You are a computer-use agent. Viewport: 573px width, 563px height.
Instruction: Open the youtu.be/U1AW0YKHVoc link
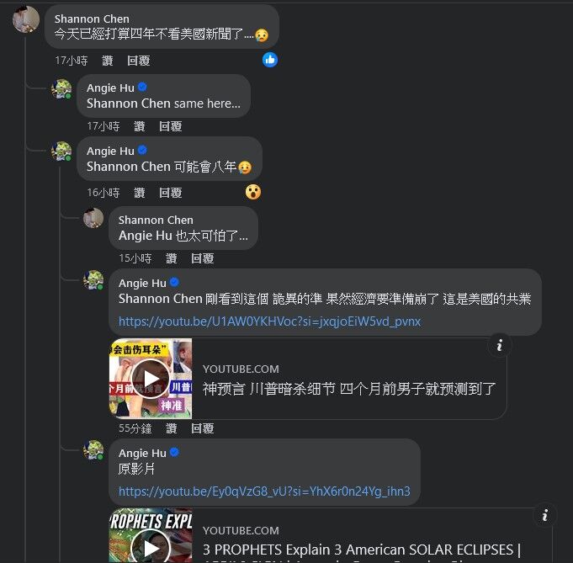click(x=270, y=321)
